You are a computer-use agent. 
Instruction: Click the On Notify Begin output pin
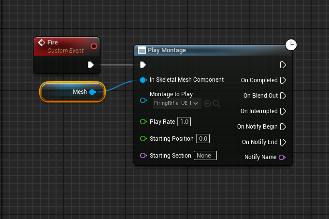pos(283,127)
